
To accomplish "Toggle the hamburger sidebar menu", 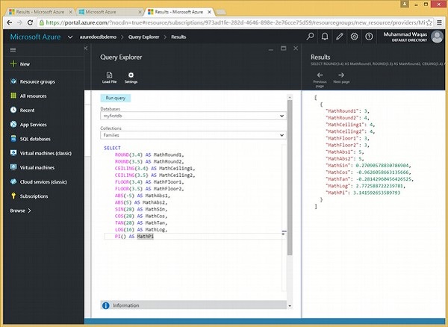I will 13,49.
